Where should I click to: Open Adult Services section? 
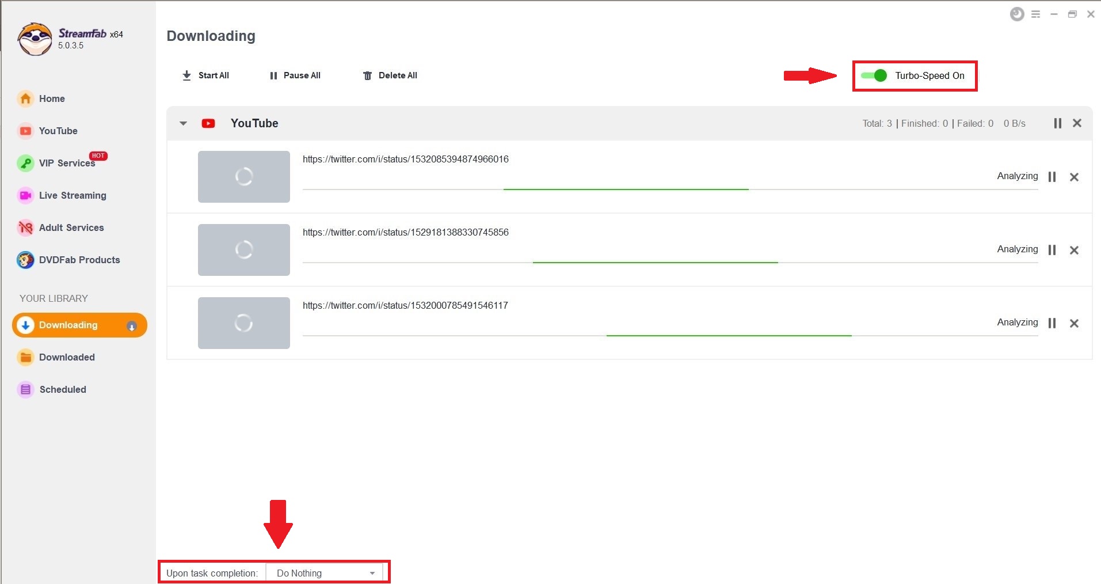pyautogui.click(x=60, y=227)
